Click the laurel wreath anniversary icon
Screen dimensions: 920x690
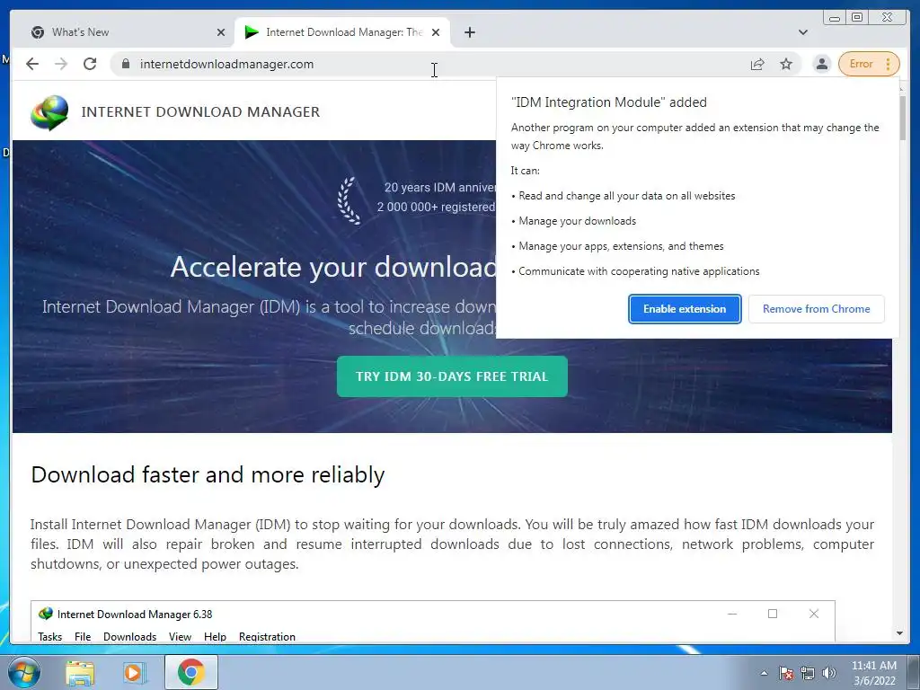(x=349, y=200)
